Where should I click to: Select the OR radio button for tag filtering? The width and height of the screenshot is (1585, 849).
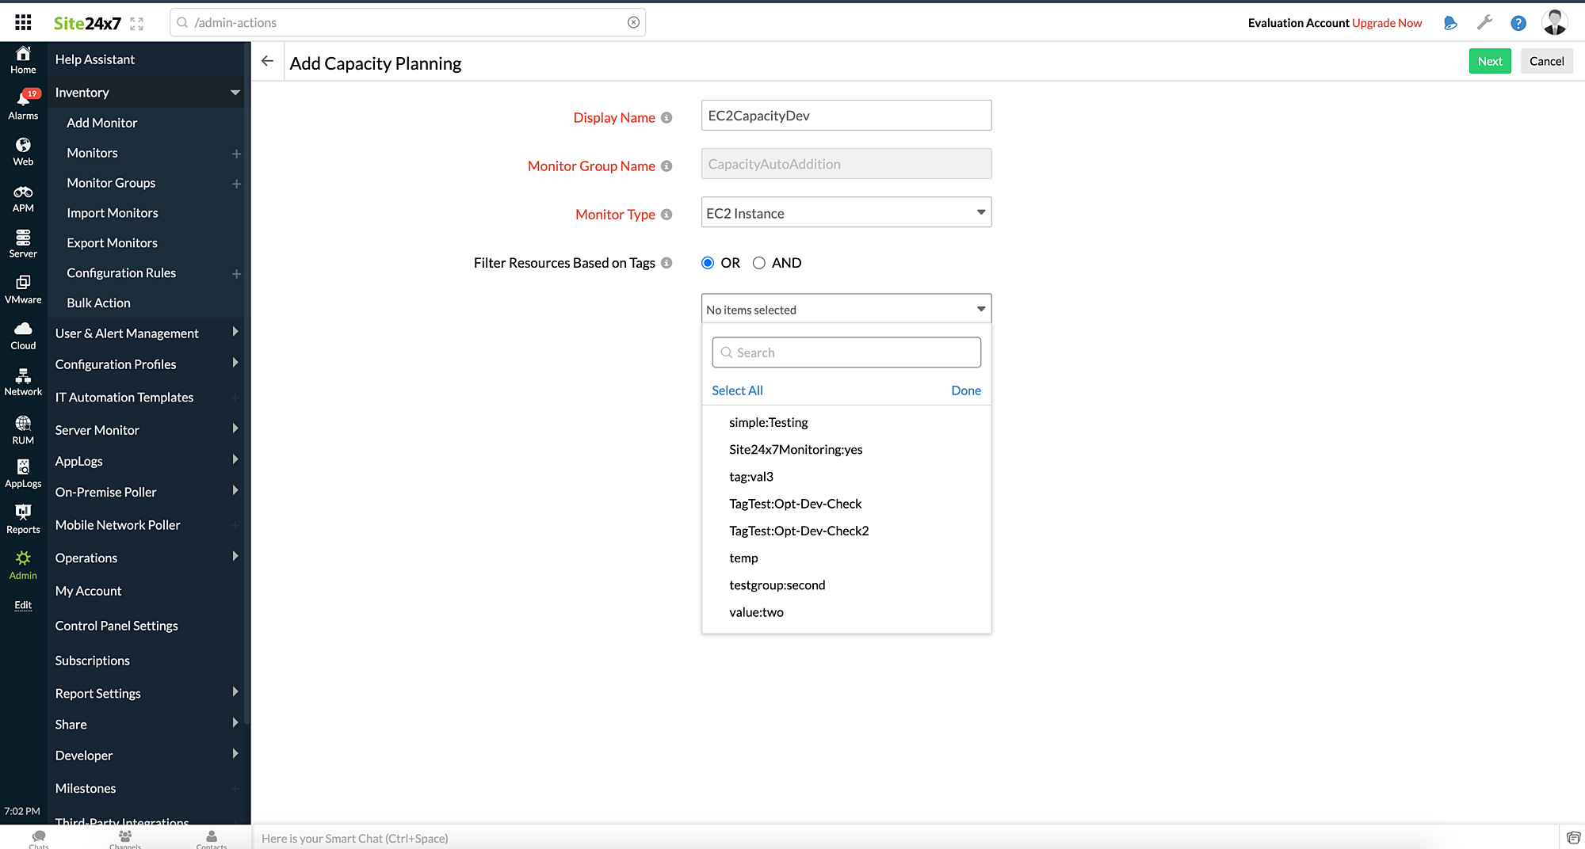[707, 262]
